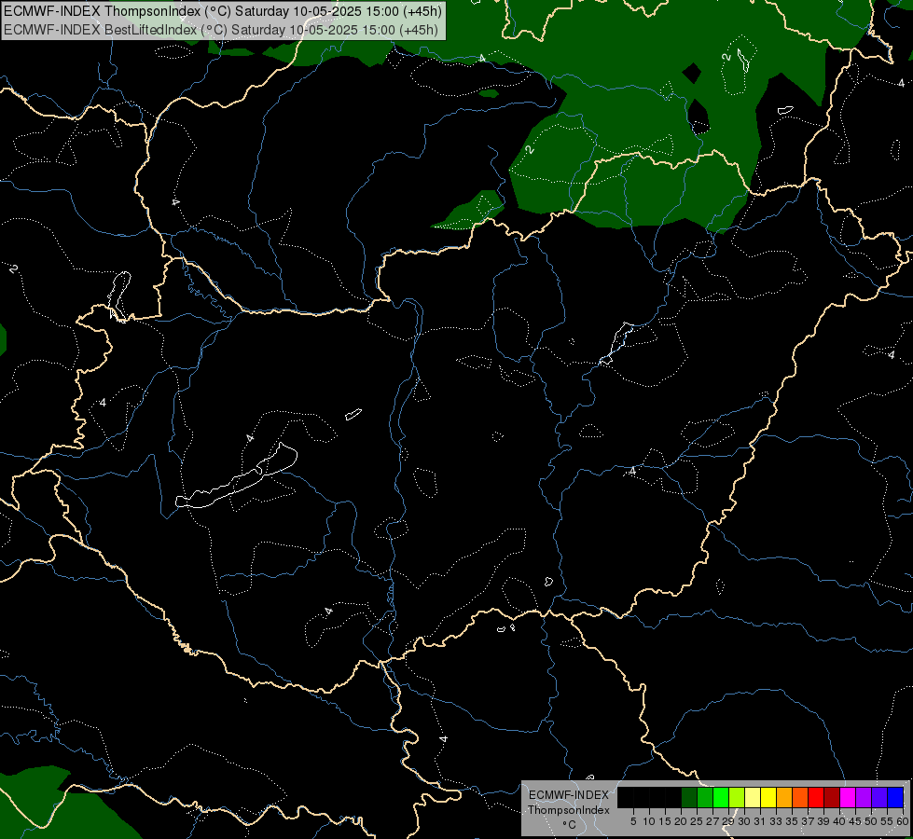Click the legend scale value 25
The height and width of the screenshot is (839, 913).
click(697, 821)
